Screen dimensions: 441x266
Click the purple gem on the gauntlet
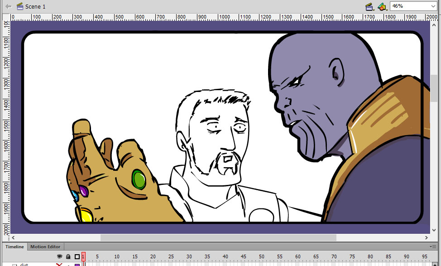83,191
